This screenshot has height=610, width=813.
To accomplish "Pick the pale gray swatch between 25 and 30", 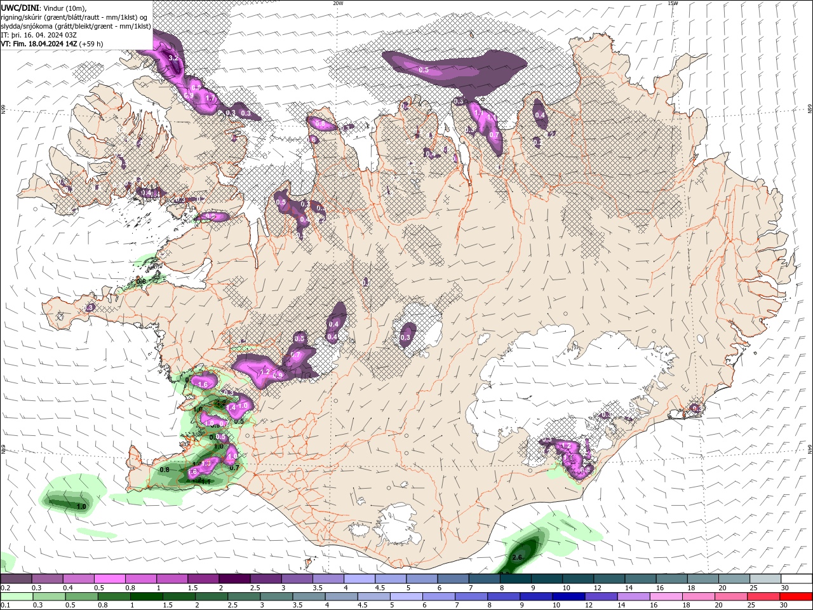I will (765, 579).
